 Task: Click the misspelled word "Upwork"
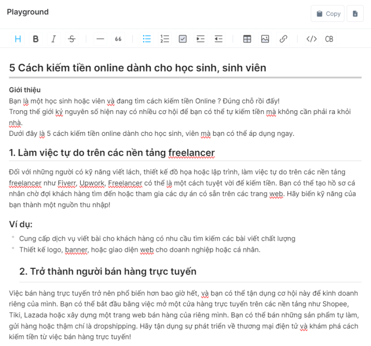[x=92, y=183]
